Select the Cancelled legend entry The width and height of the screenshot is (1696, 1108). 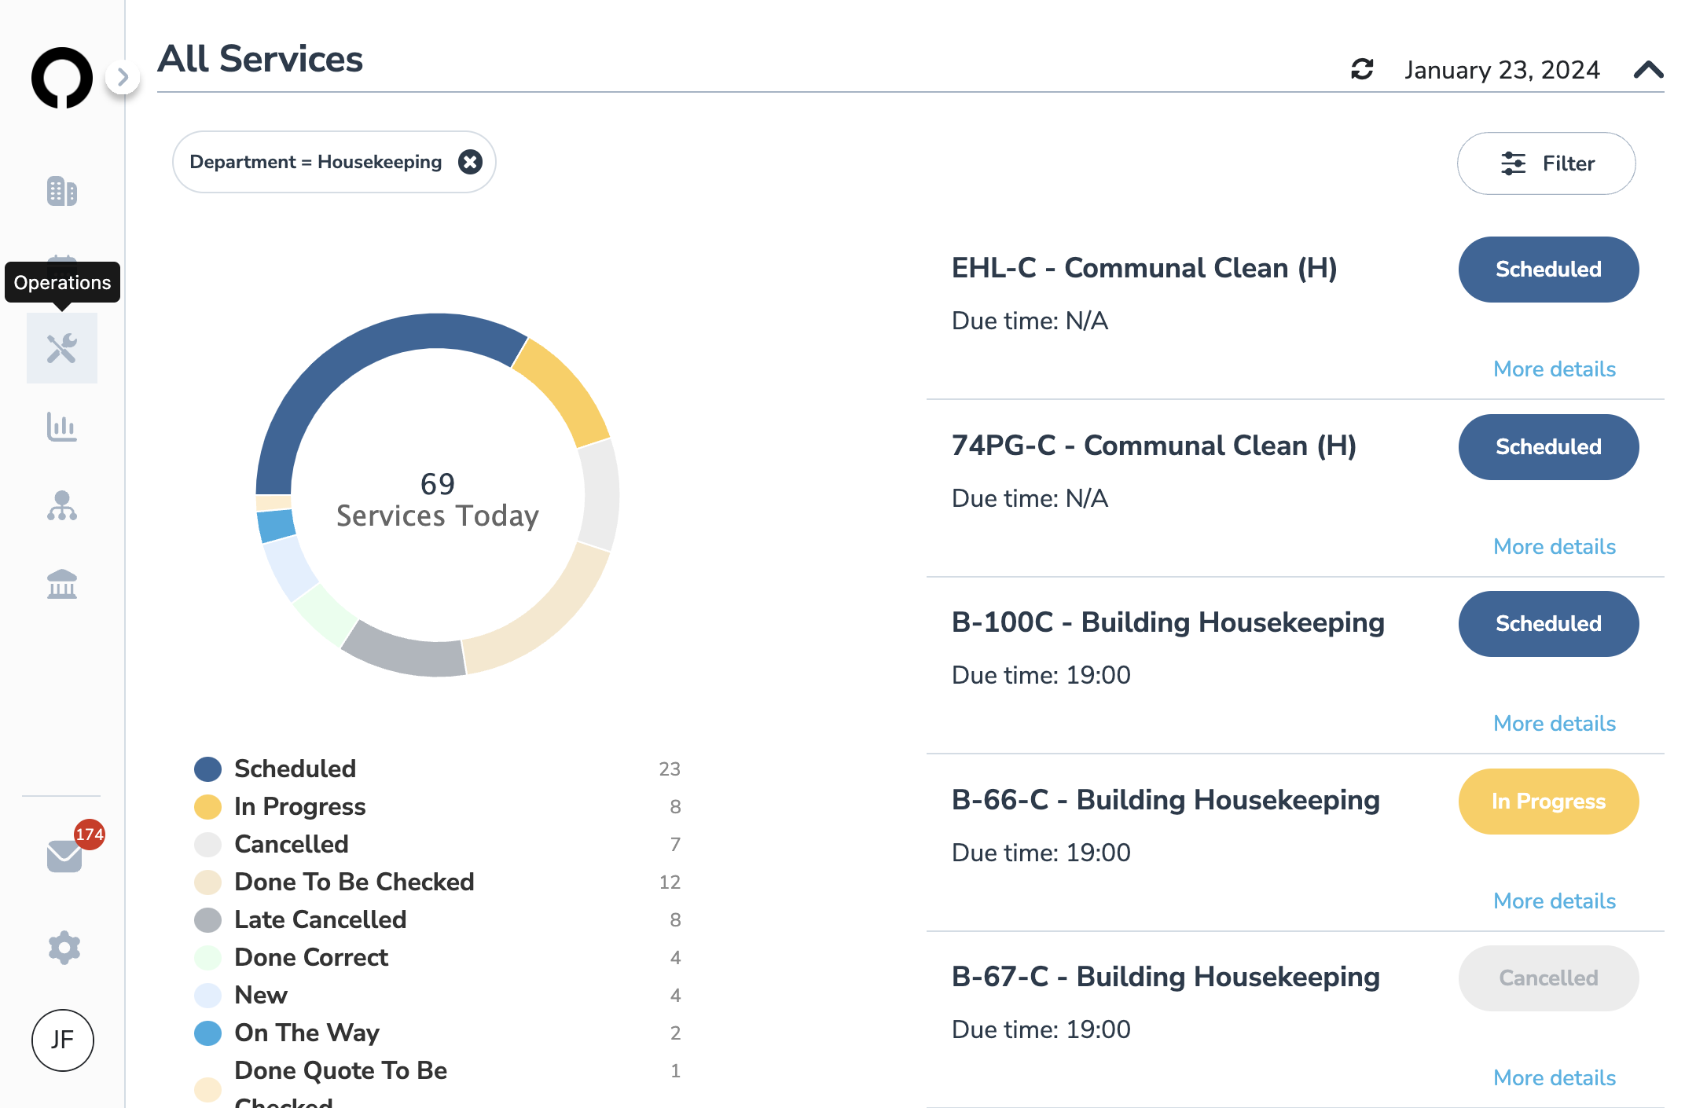(x=437, y=845)
